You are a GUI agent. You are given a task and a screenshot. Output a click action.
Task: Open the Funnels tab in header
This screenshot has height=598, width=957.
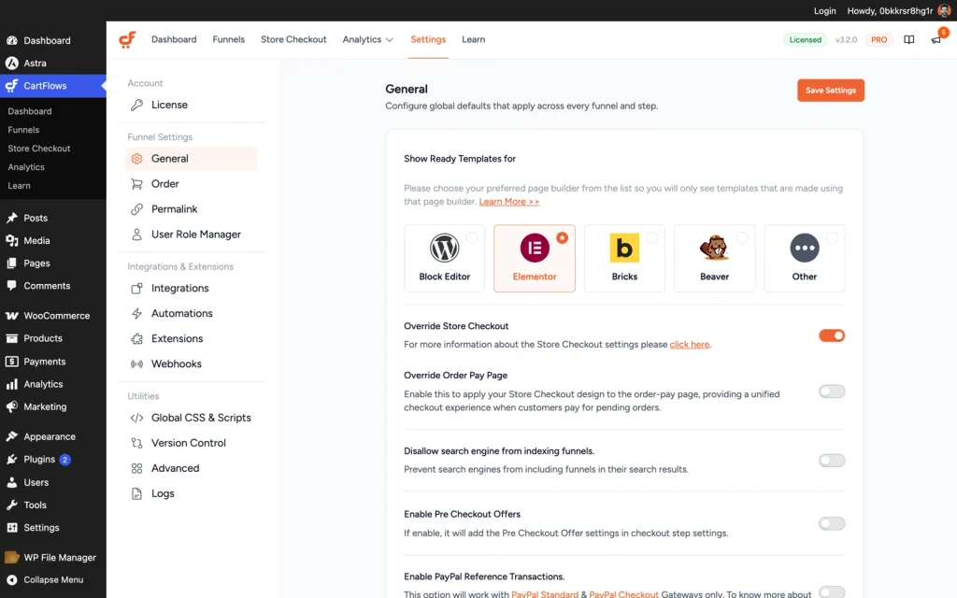228,39
